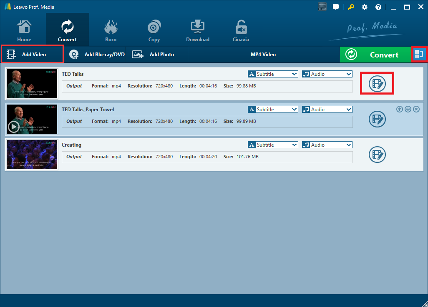Remove TED Talks_Paper Towel from list

pyautogui.click(x=416, y=109)
